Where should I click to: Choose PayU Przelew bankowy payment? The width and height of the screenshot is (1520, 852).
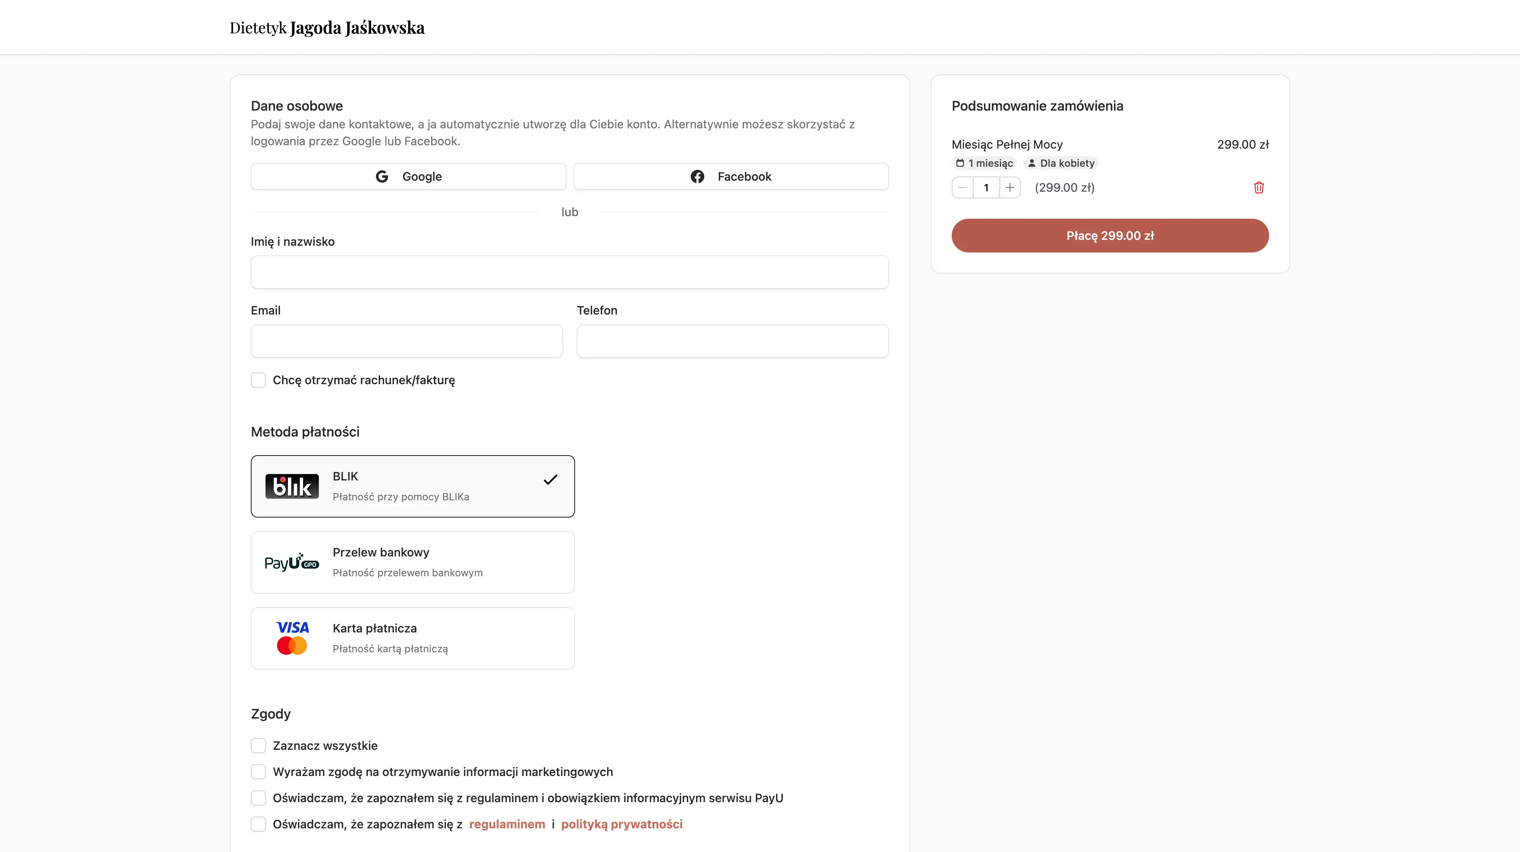(413, 562)
